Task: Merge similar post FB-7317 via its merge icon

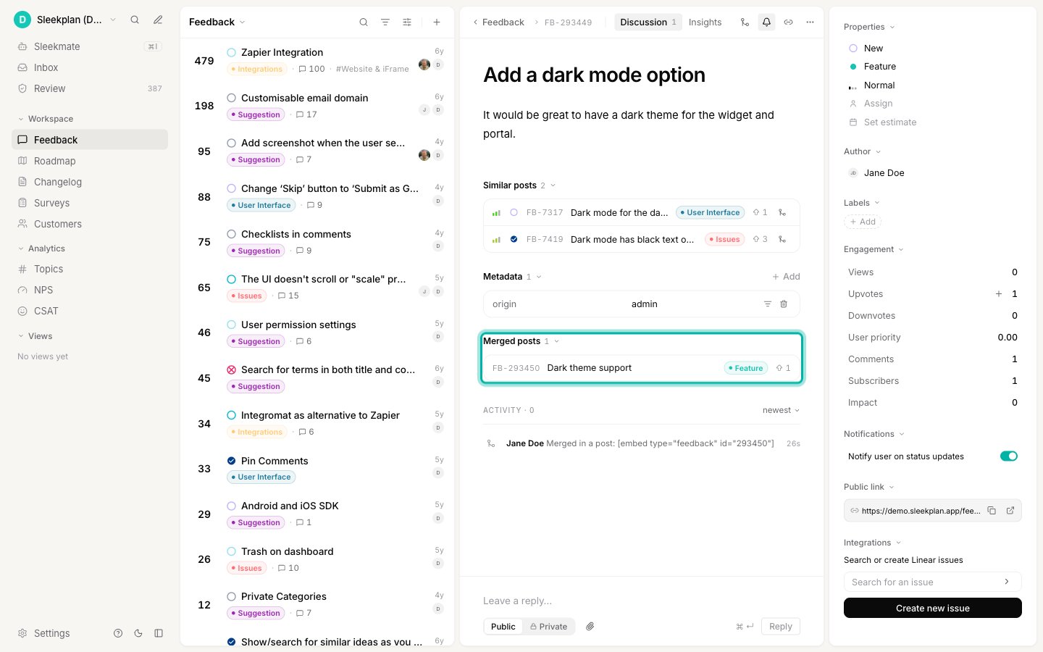Action: tap(782, 212)
